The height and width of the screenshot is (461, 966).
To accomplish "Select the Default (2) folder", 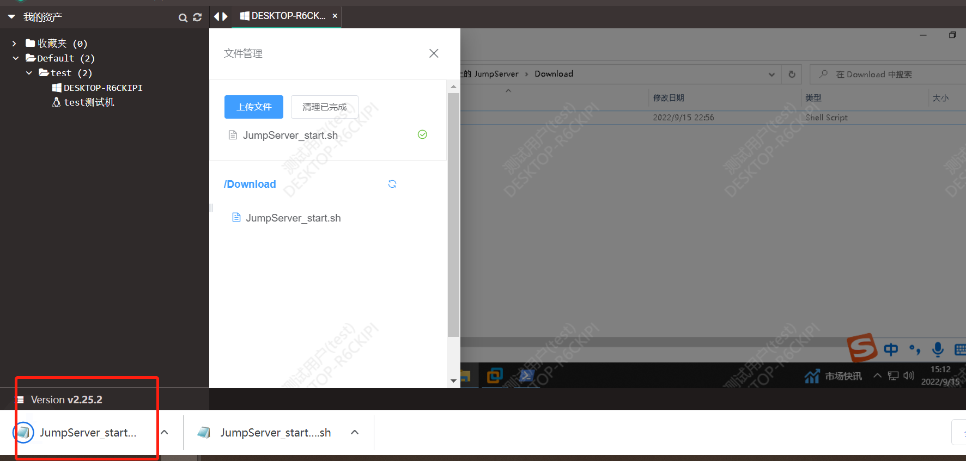I will point(60,58).
